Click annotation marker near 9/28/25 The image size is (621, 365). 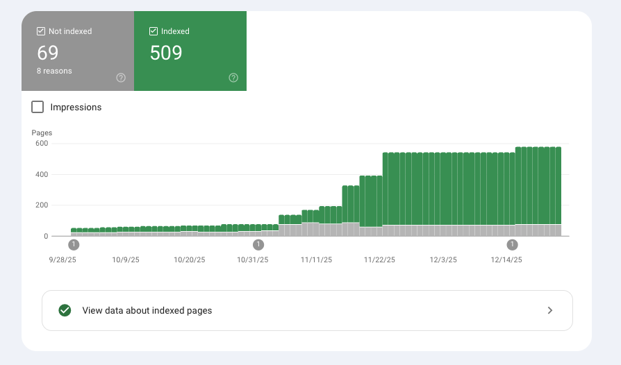click(x=74, y=245)
